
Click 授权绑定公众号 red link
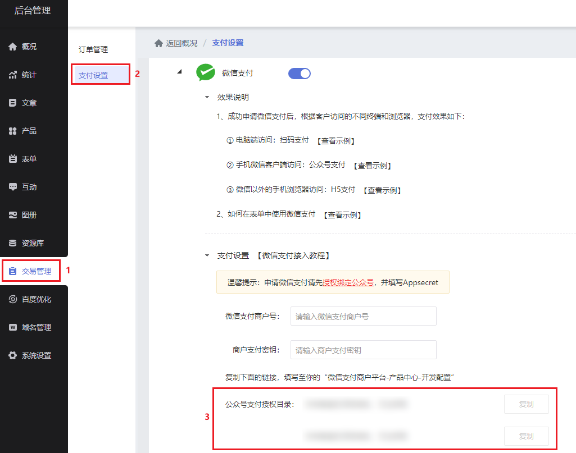pos(348,282)
